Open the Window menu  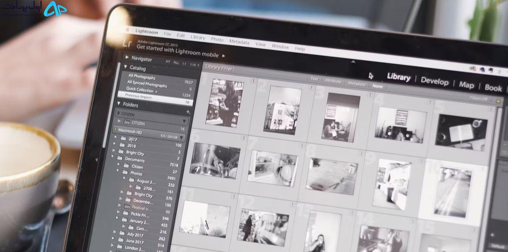280,47
